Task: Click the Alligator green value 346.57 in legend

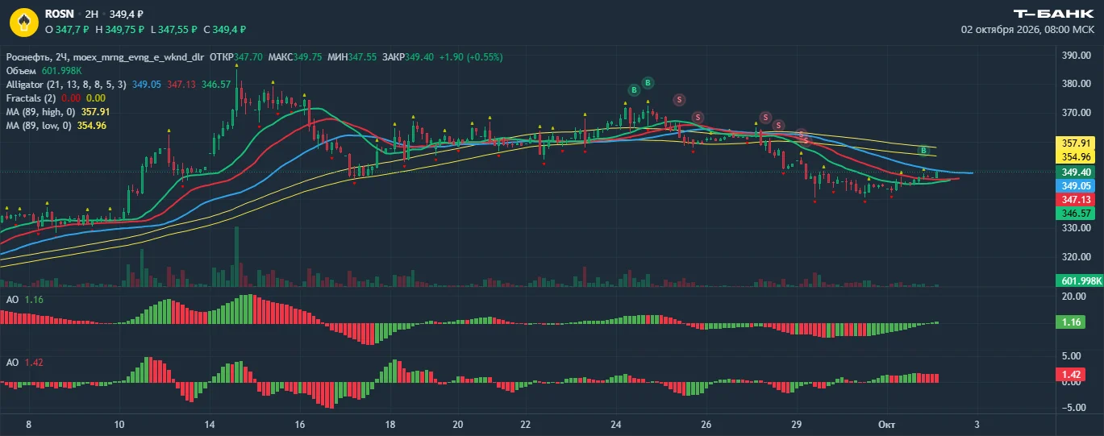Action: [x=217, y=84]
